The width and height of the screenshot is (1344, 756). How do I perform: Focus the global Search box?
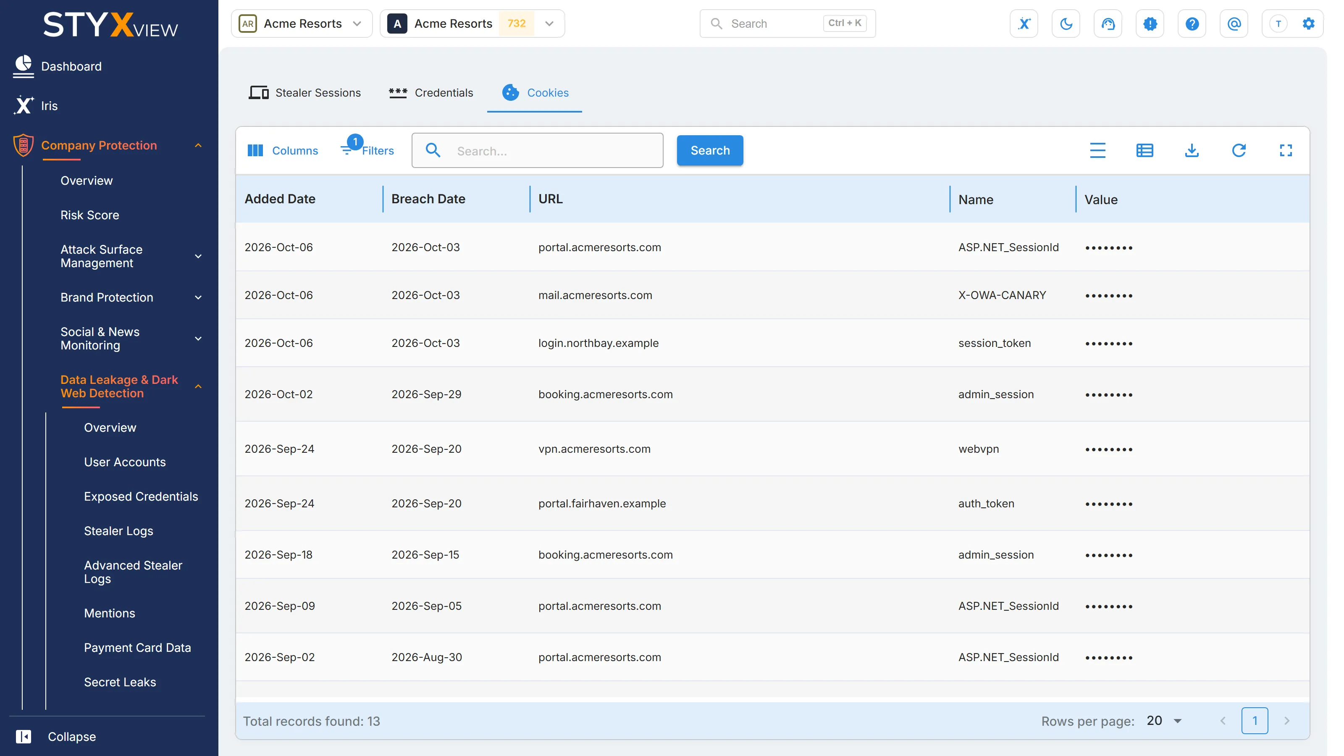coord(787,24)
